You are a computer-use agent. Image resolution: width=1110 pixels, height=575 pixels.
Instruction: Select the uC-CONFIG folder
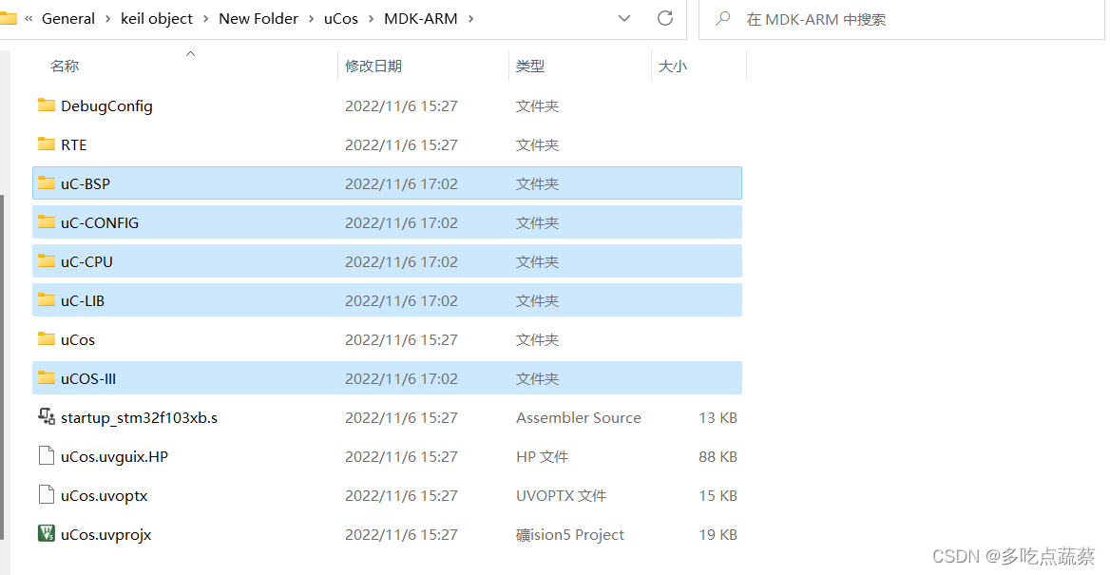99,222
